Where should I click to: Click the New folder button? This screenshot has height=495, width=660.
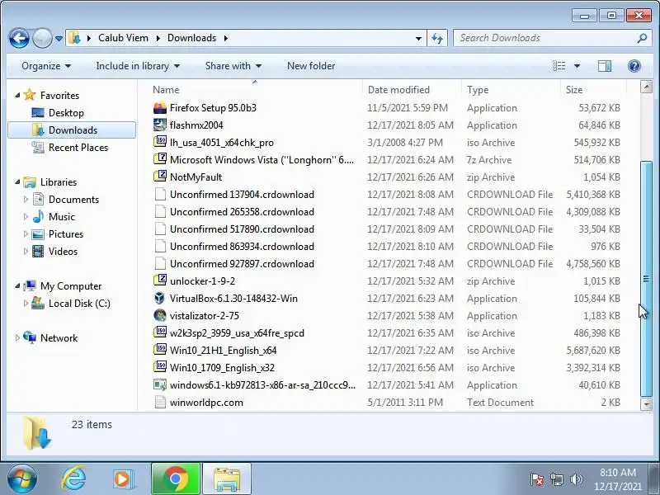311,66
